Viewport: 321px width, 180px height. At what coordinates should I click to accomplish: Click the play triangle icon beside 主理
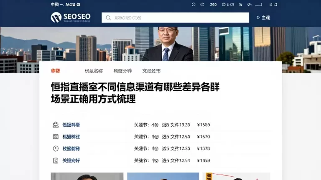tap(258, 18)
